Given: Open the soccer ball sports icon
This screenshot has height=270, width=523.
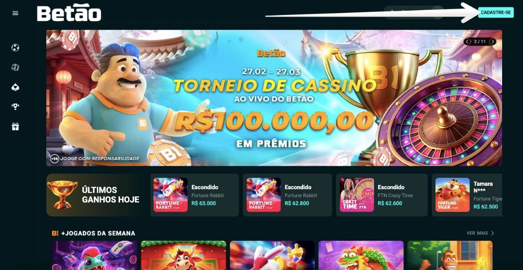Looking at the screenshot, I should [x=15, y=47].
